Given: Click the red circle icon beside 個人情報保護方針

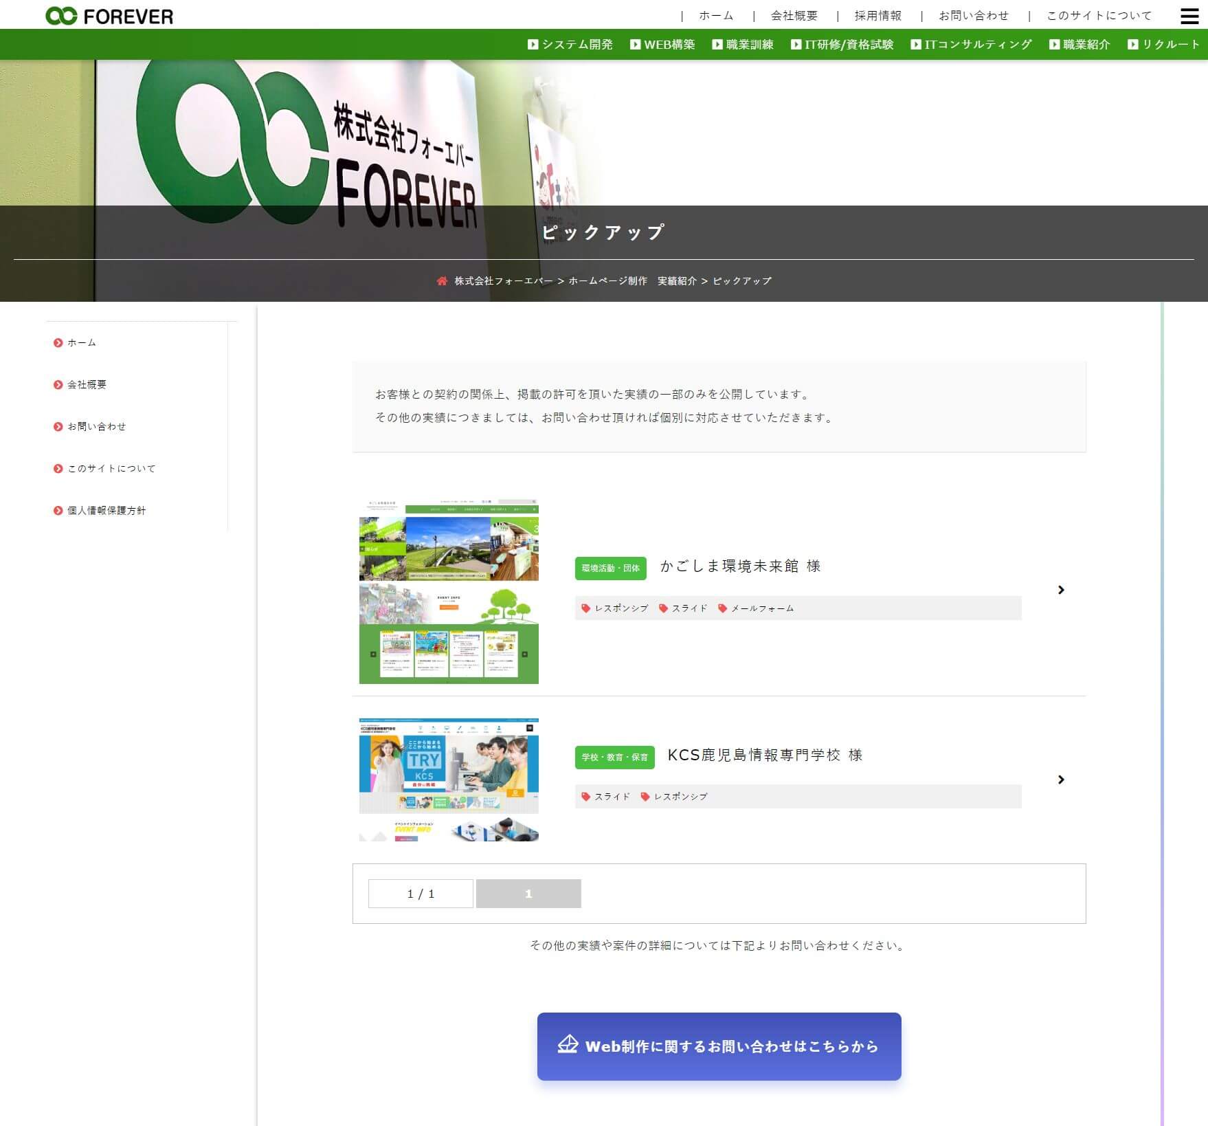Looking at the screenshot, I should click(x=58, y=510).
